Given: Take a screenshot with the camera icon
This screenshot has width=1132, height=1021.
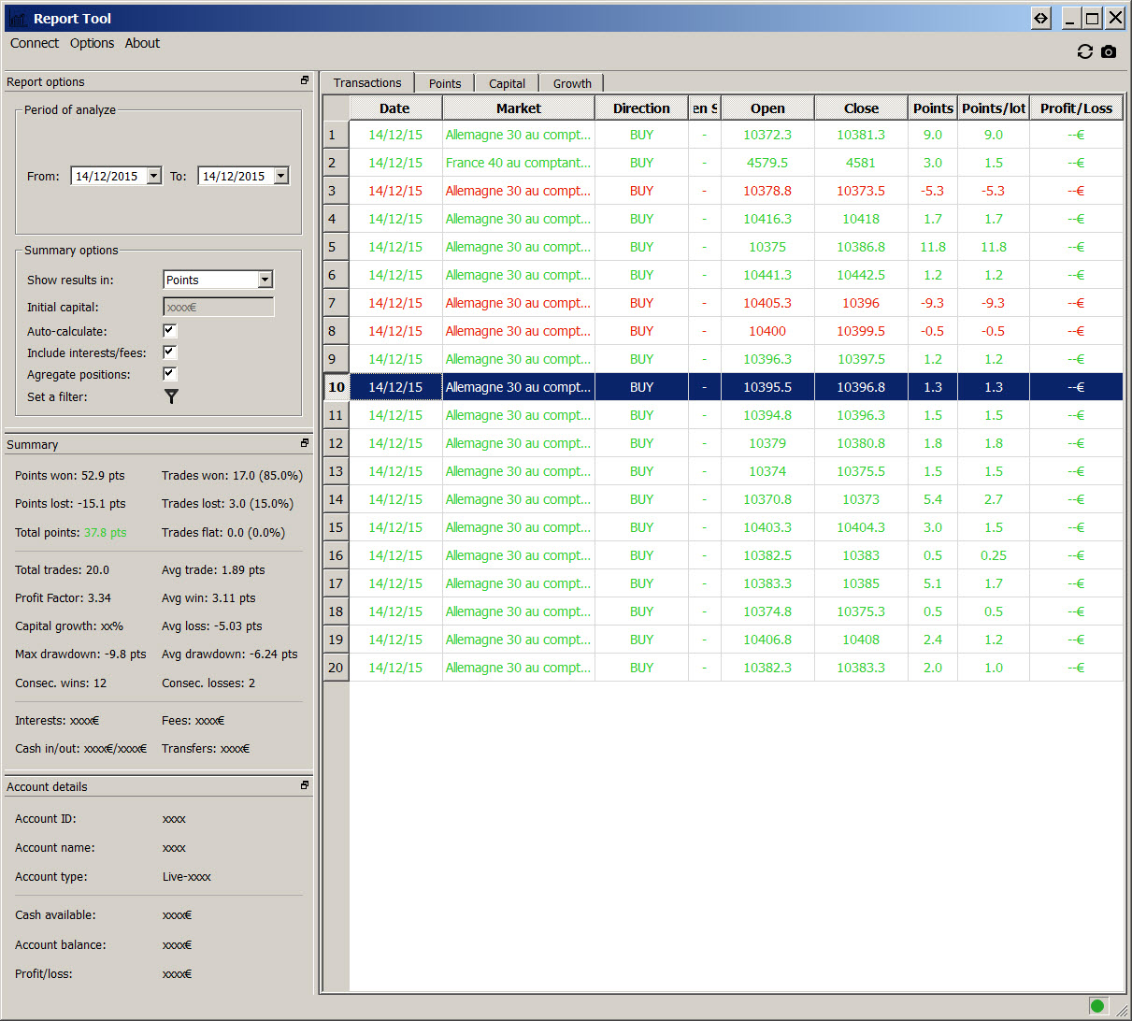Looking at the screenshot, I should pyautogui.click(x=1109, y=52).
